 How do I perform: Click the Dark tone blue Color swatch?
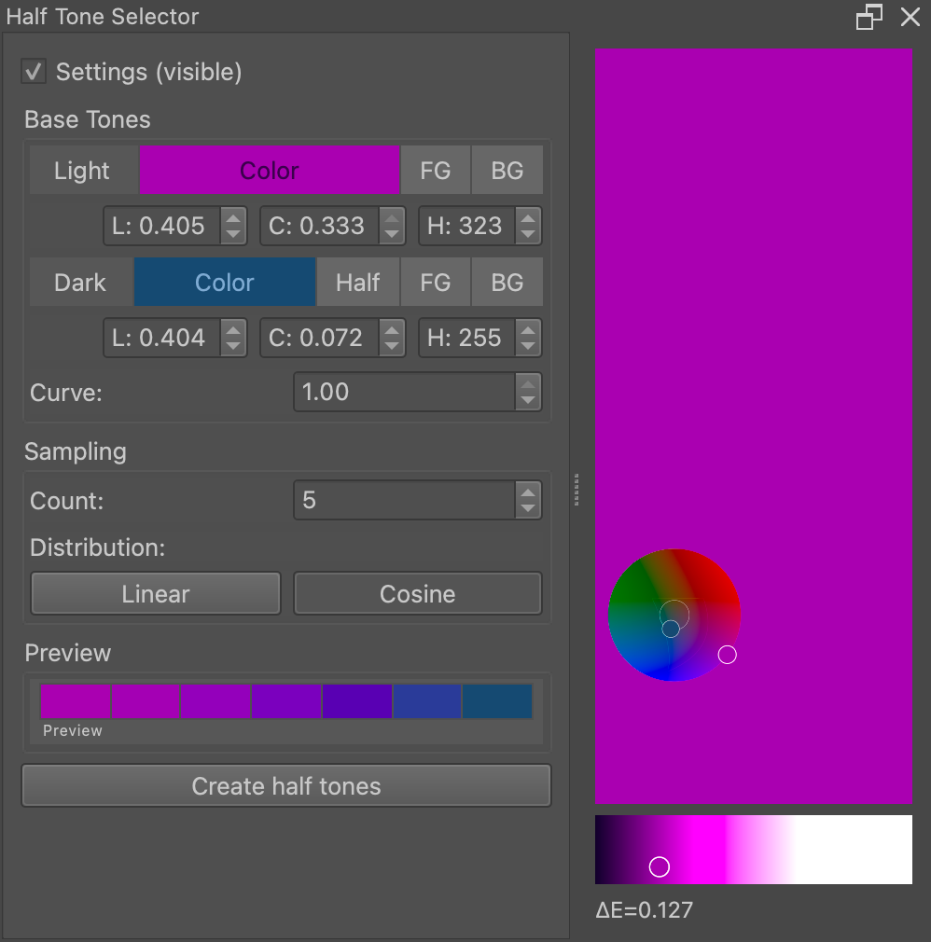coord(225,283)
